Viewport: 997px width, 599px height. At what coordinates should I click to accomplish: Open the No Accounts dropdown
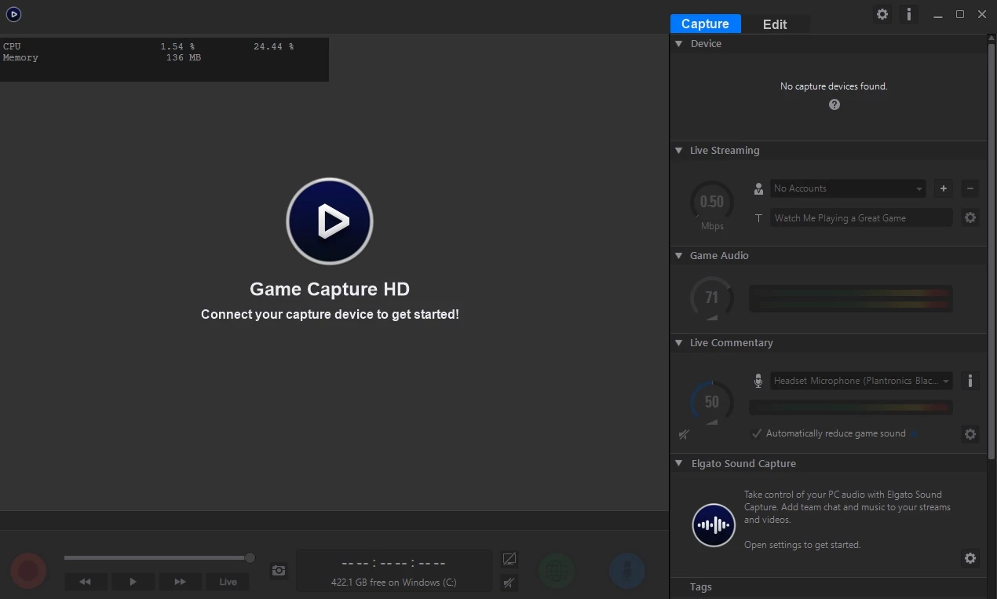click(848, 188)
